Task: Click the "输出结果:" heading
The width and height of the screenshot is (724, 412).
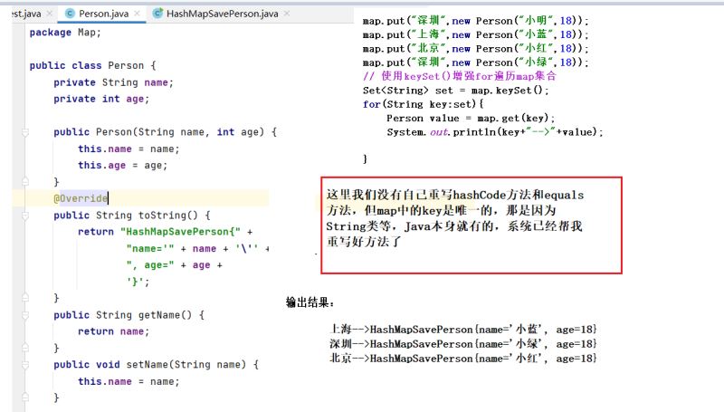Action: [310, 302]
